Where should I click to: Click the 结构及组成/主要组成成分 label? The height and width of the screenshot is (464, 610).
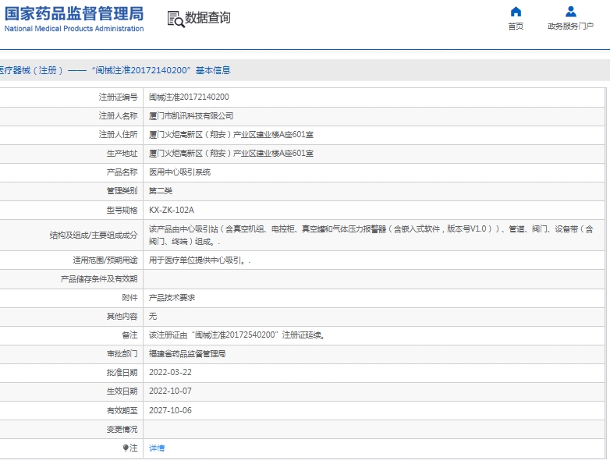(94, 235)
